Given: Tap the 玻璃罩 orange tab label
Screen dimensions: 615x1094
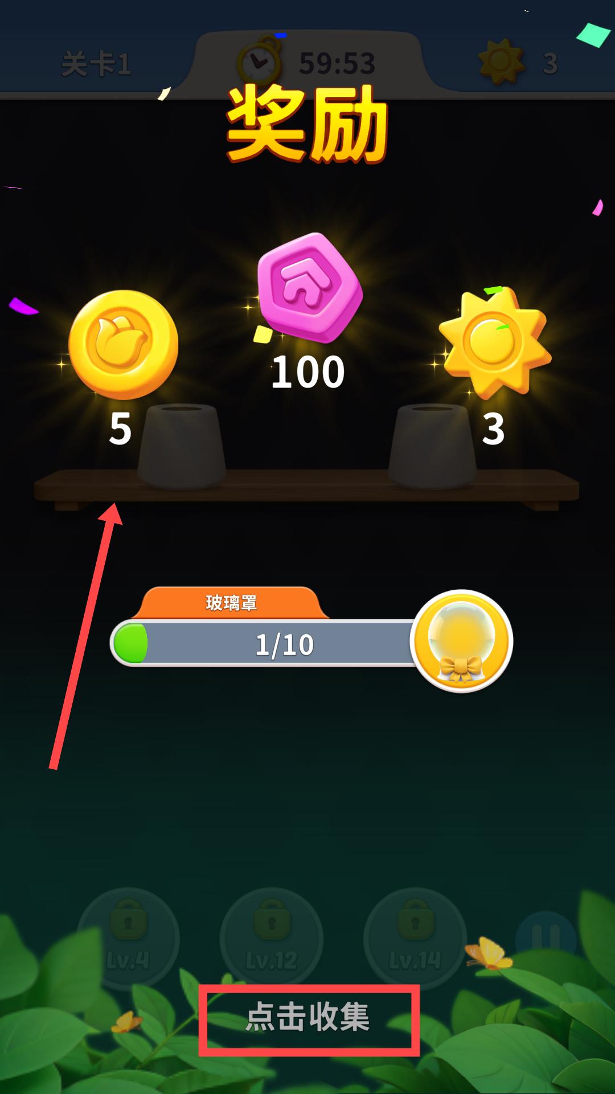Looking at the screenshot, I should [231, 603].
